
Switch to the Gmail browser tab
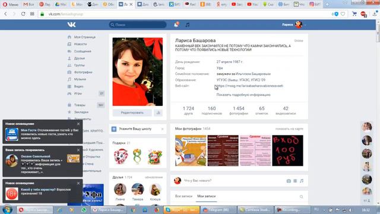[x=28, y=4]
